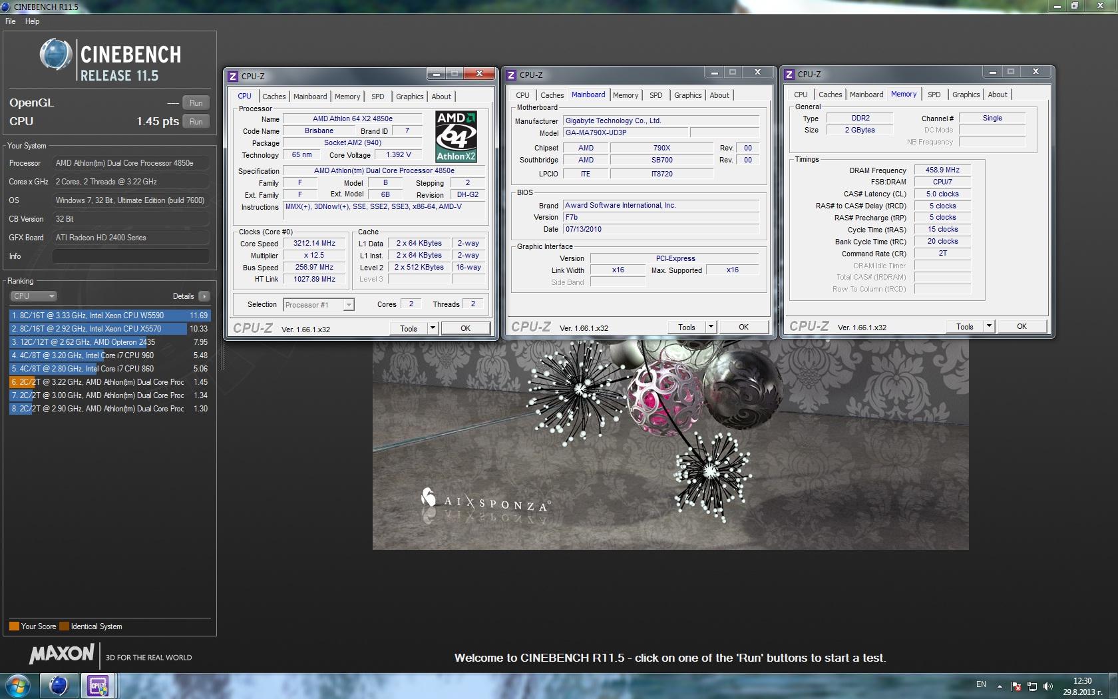
Task: Click Tools in Mainboard CPU-Z window
Action: tap(687, 327)
